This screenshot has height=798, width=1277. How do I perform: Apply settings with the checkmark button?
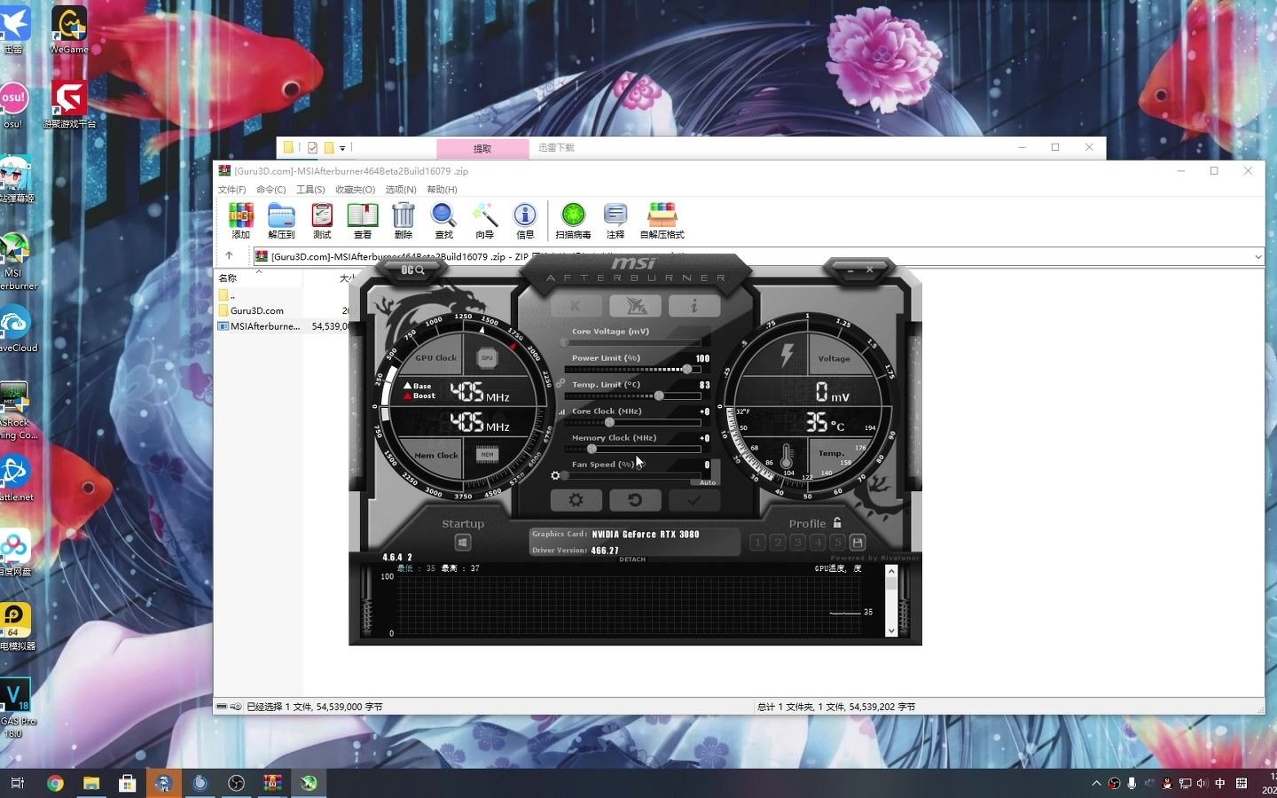tap(694, 500)
